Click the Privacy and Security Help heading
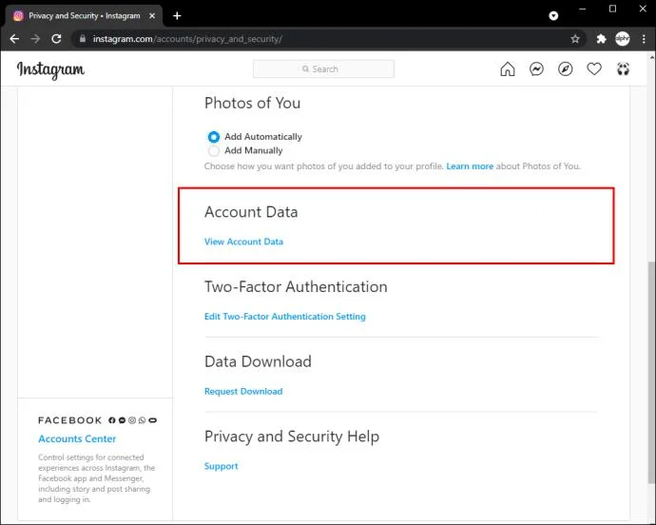Image resolution: width=656 pixels, height=525 pixels. (x=292, y=437)
